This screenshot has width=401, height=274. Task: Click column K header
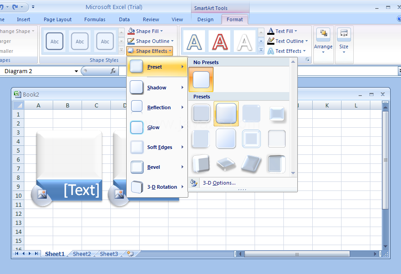tap(327, 105)
